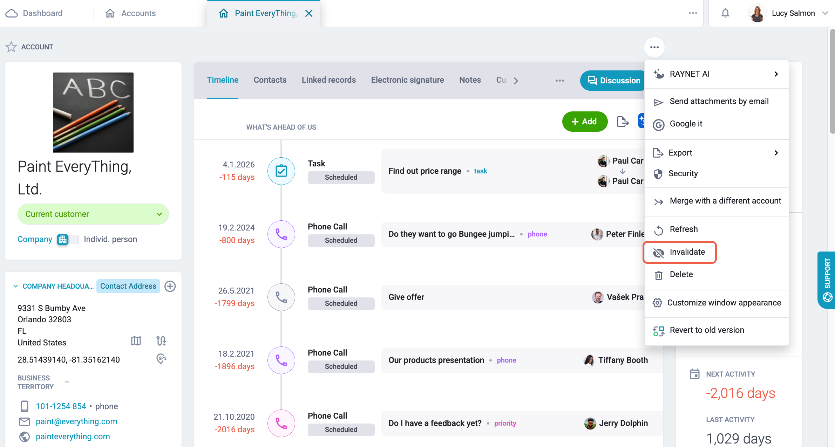
Task: Expand the RAYNET AI submenu
Action: click(717, 74)
